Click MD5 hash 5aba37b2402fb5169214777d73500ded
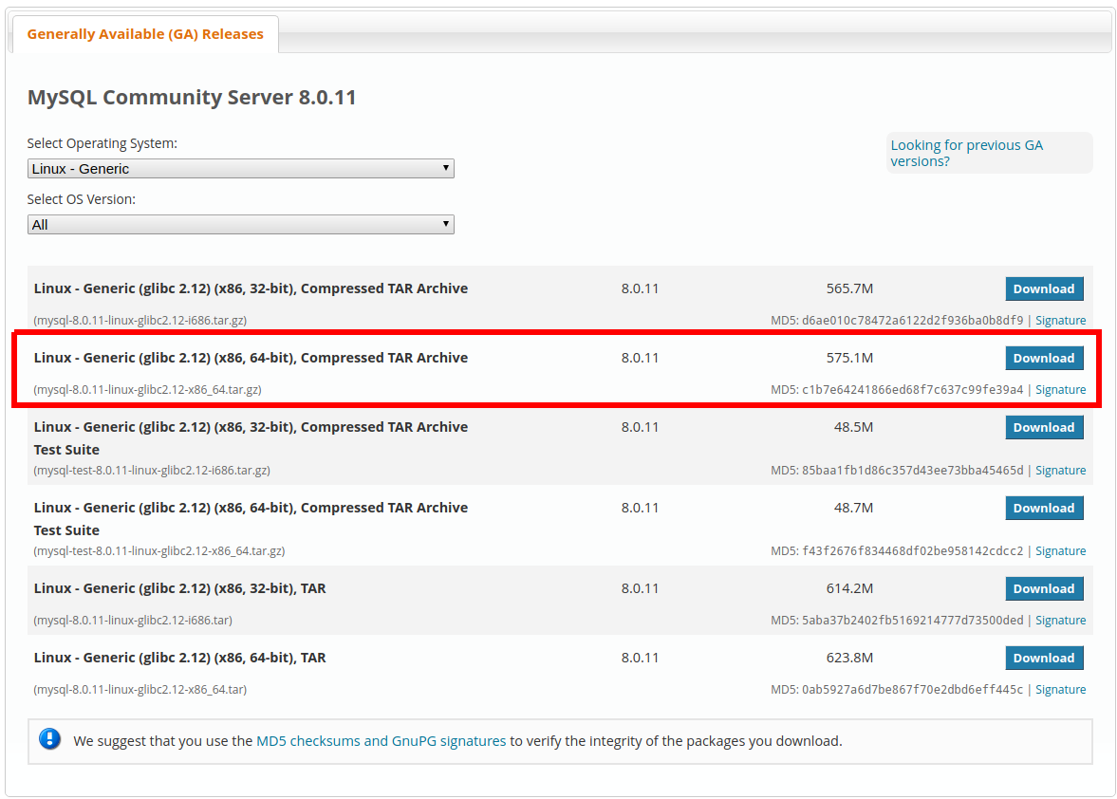This screenshot has width=1117, height=799. pyautogui.click(x=913, y=621)
